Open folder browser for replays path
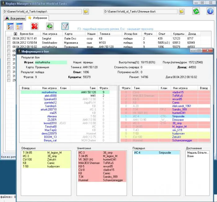The image size is (217, 202). [86, 11]
